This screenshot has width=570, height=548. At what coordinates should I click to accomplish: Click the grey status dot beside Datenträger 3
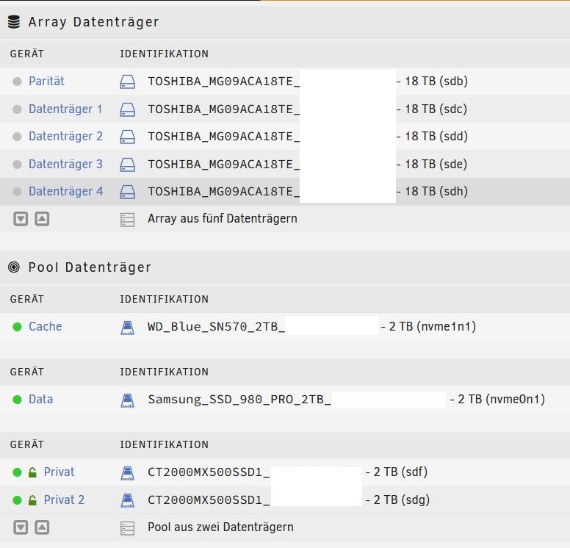(x=17, y=165)
